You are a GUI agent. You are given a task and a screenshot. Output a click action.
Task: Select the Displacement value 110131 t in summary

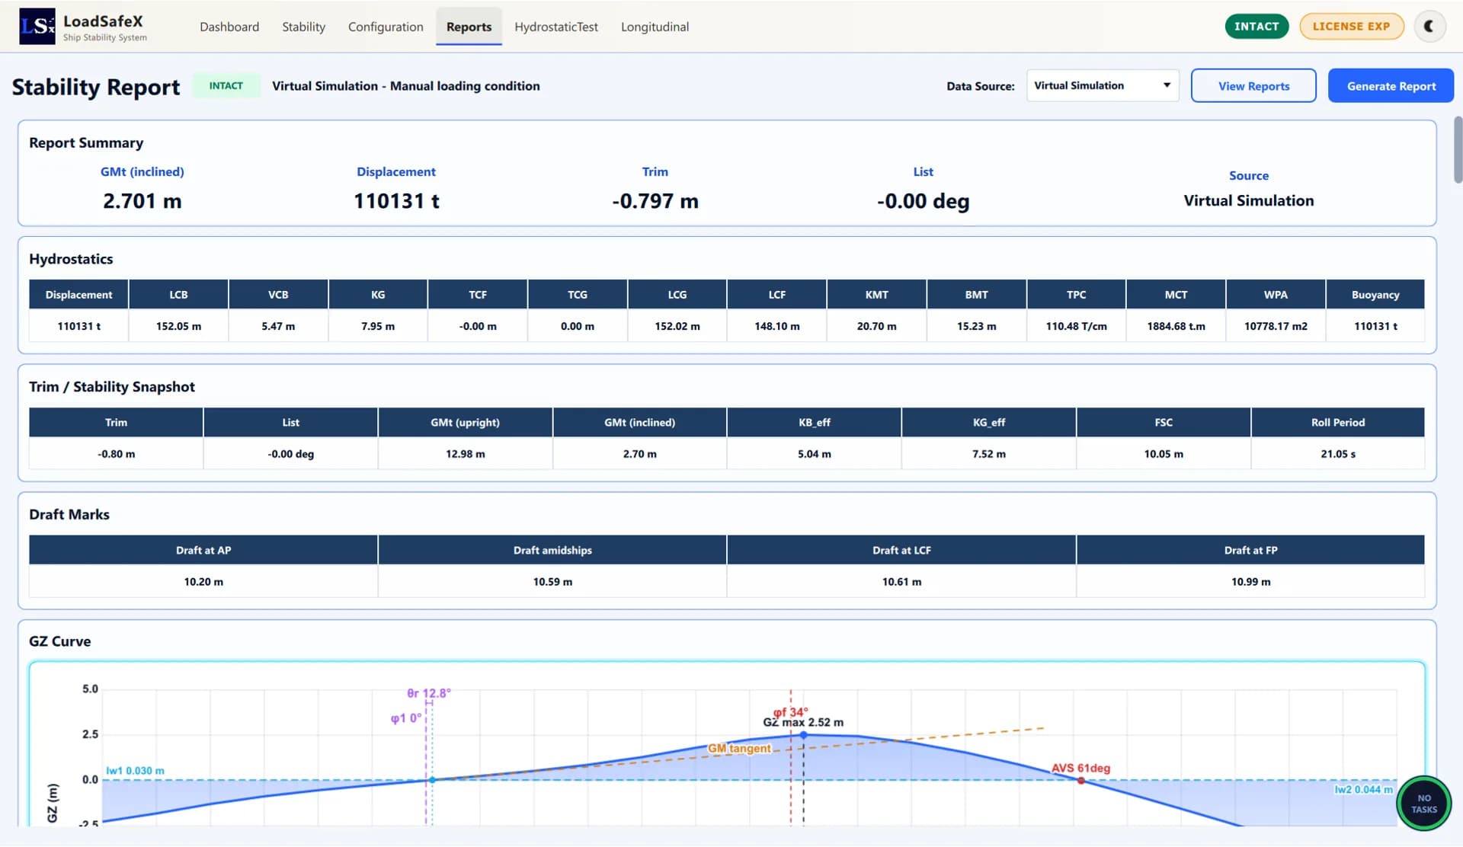(396, 201)
